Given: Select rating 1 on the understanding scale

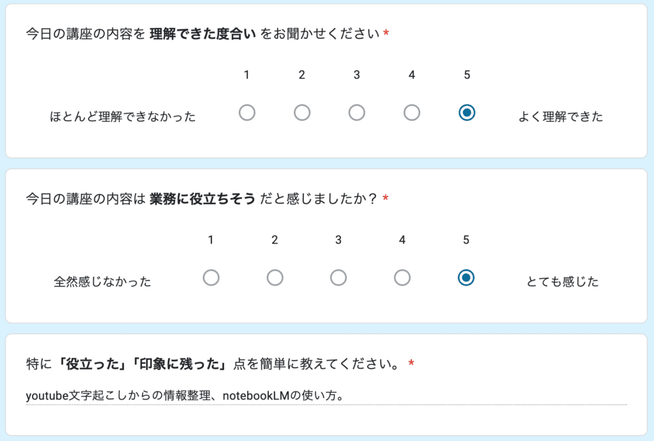Looking at the screenshot, I should pos(247,112).
